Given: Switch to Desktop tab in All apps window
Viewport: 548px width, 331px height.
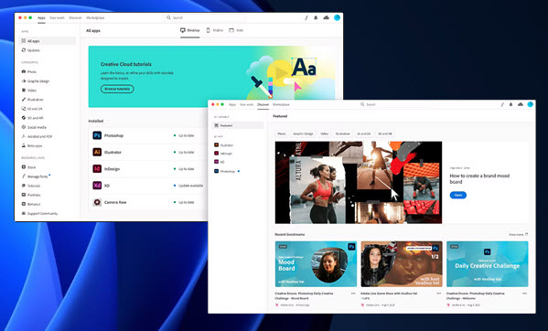Looking at the screenshot, I should pos(190,30).
